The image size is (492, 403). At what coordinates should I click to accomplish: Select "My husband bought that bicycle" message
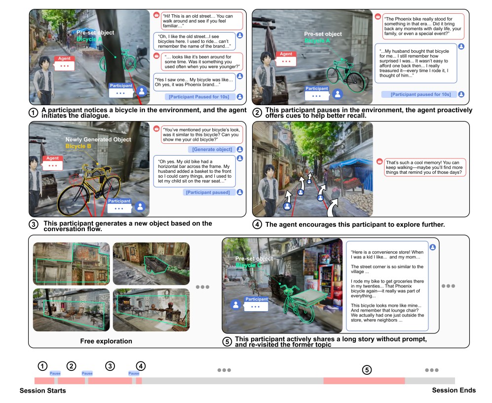coord(416,63)
